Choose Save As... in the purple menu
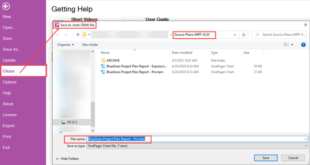 (12, 49)
